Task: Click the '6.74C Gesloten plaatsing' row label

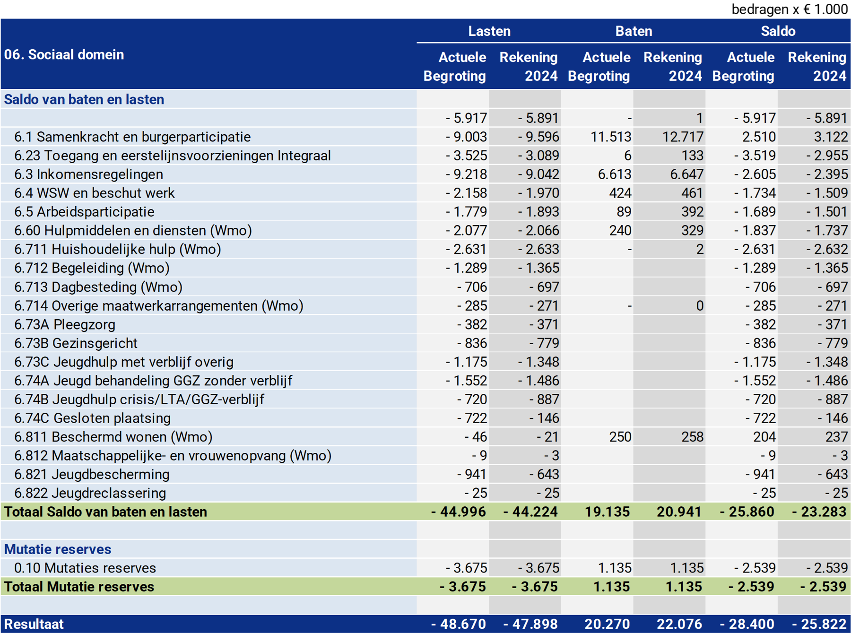Action: coord(92,418)
